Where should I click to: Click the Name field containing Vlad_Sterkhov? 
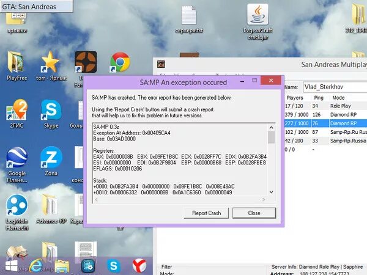(335, 87)
